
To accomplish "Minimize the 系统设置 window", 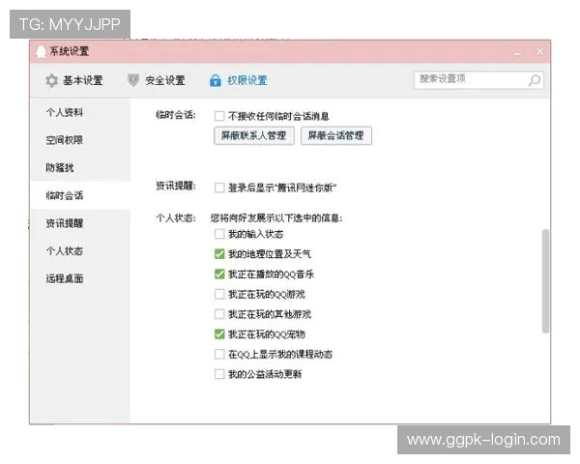I will pos(517,52).
